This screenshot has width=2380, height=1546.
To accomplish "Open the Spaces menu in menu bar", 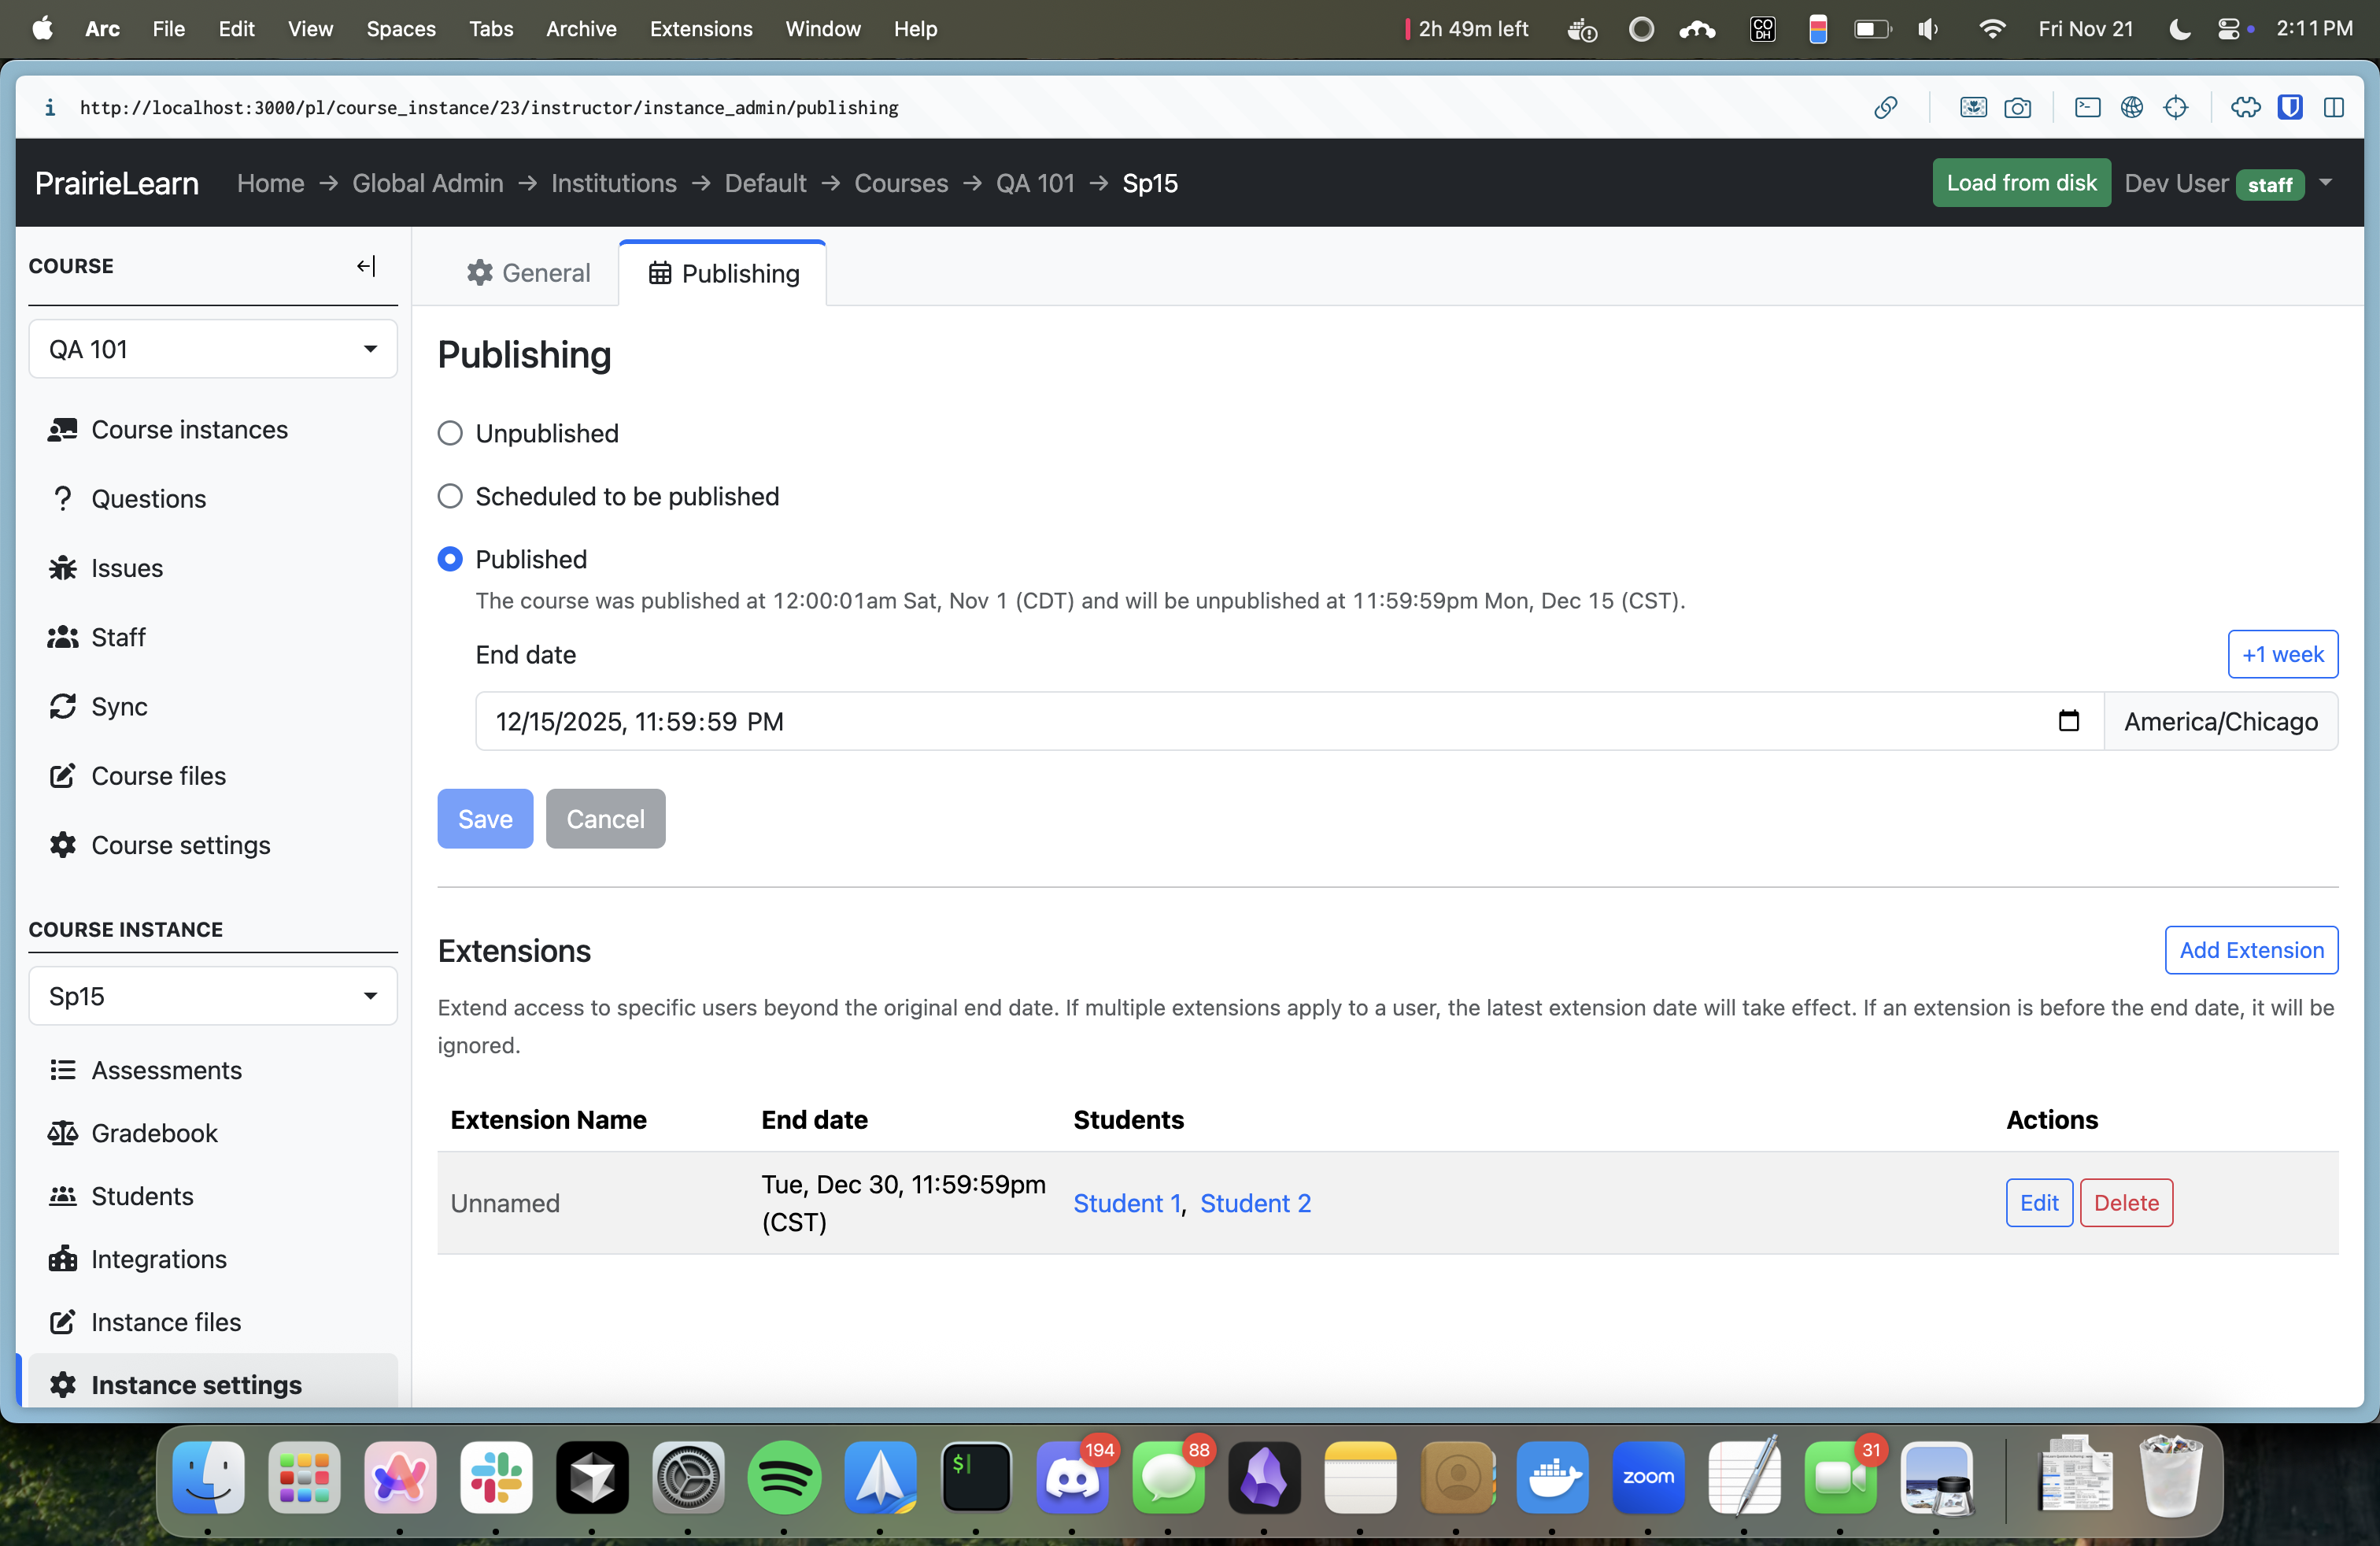I will pos(401,29).
